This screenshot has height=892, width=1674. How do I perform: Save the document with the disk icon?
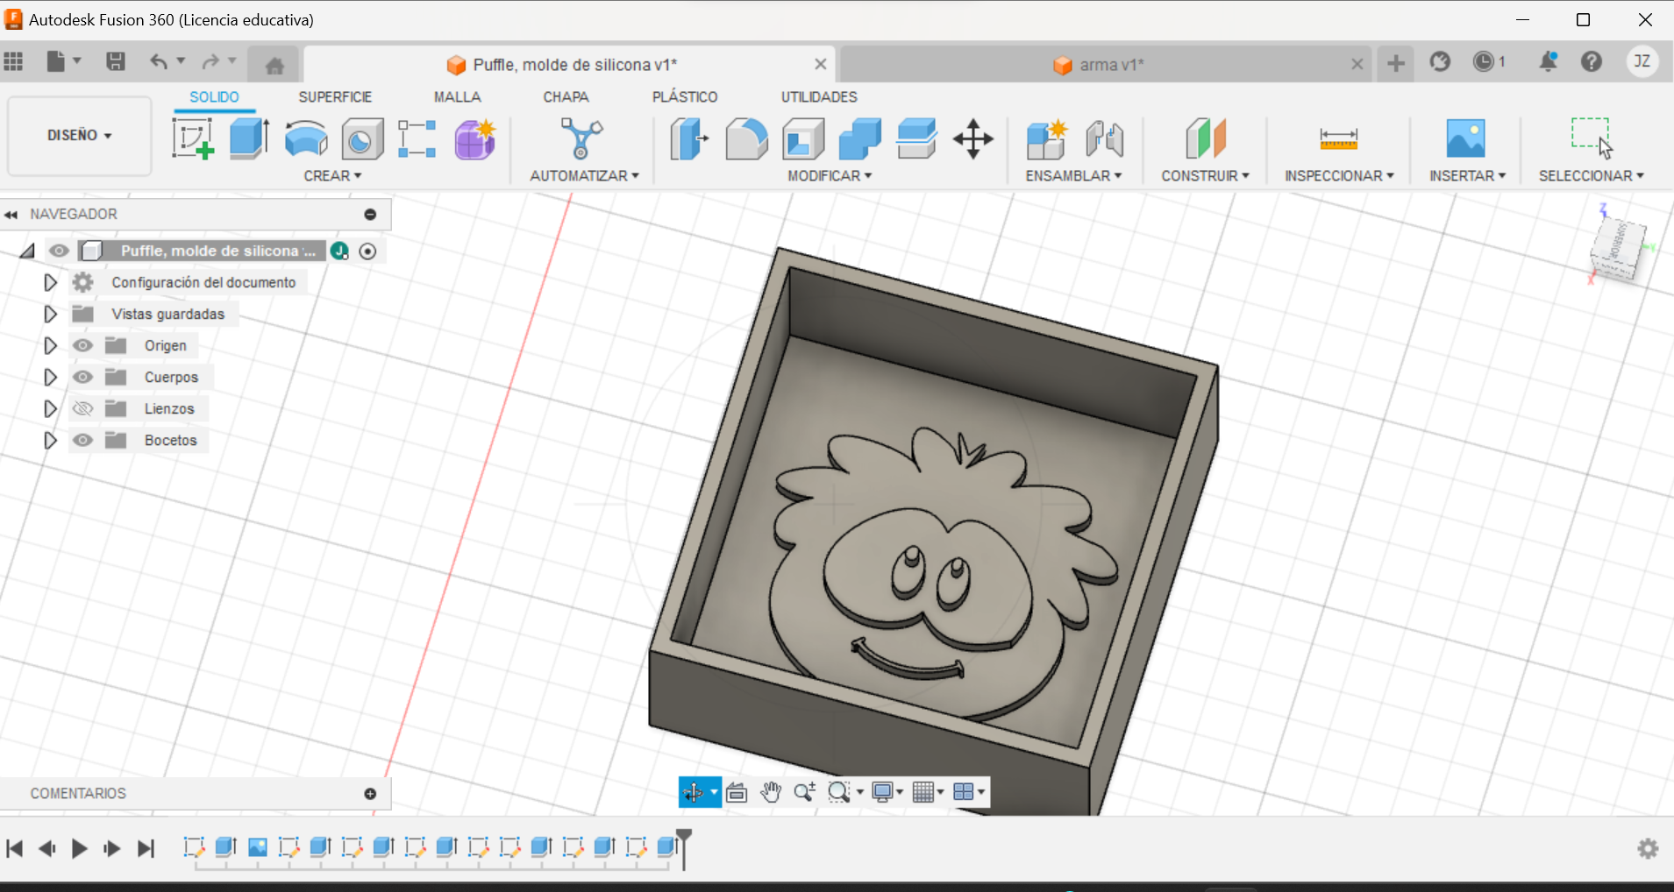click(115, 61)
